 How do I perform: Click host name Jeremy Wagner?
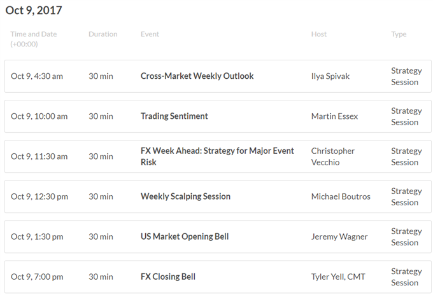(x=339, y=237)
